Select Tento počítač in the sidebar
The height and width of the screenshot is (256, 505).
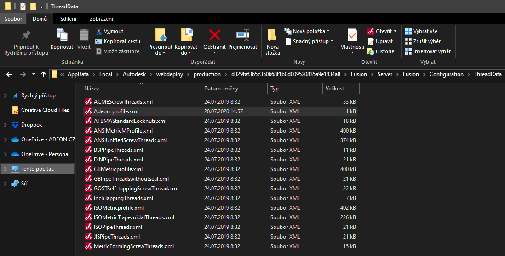(x=38, y=169)
